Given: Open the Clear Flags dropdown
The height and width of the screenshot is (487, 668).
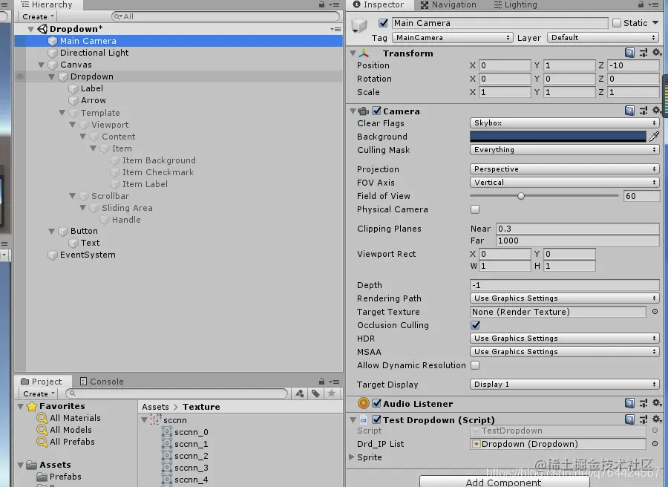Looking at the screenshot, I should coord(563,123).
